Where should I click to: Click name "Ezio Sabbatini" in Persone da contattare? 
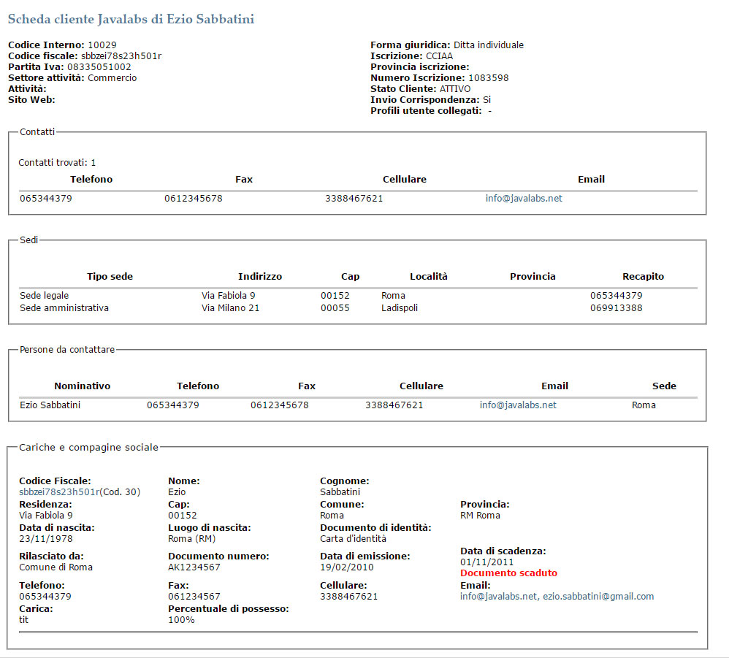click(50, 405)
